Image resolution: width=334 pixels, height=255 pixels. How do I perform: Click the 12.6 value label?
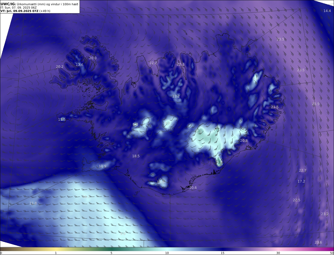(80, 65)
